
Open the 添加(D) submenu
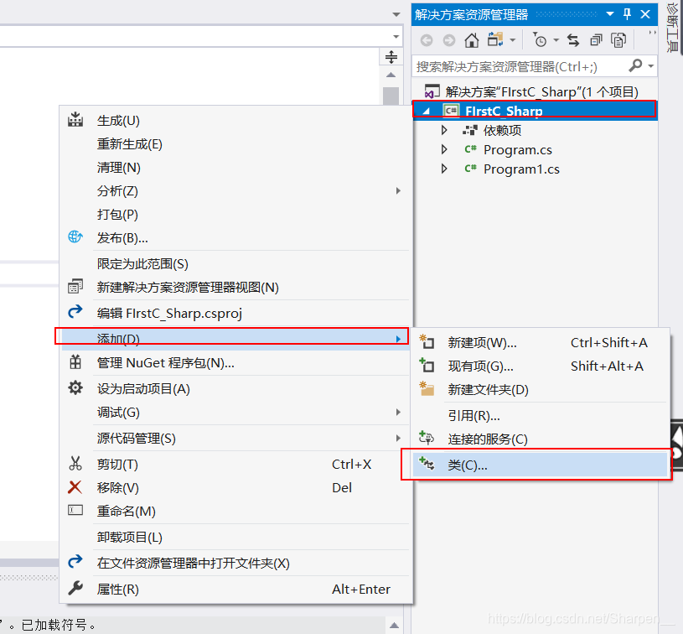(x=235, y=339)
